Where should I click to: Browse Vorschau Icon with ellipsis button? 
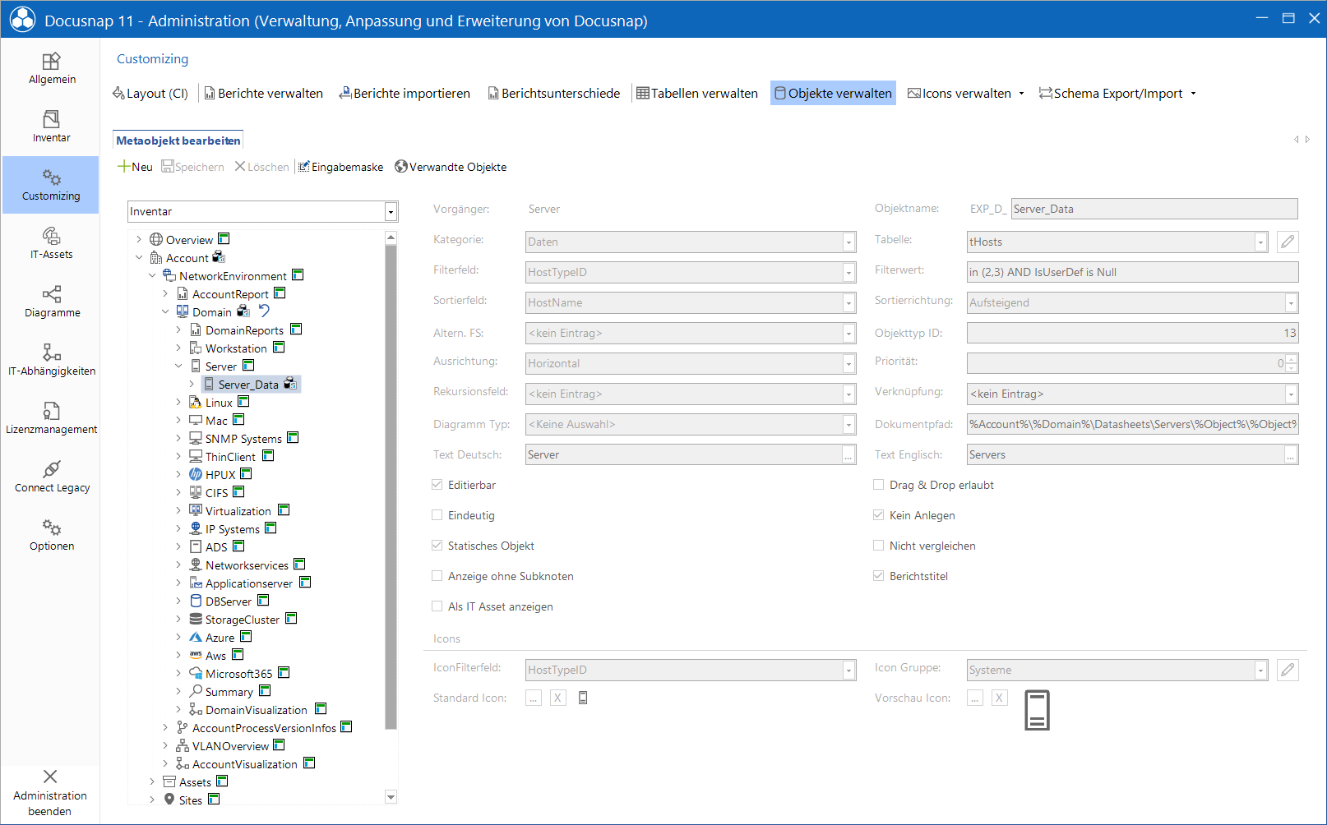[975, 698]
